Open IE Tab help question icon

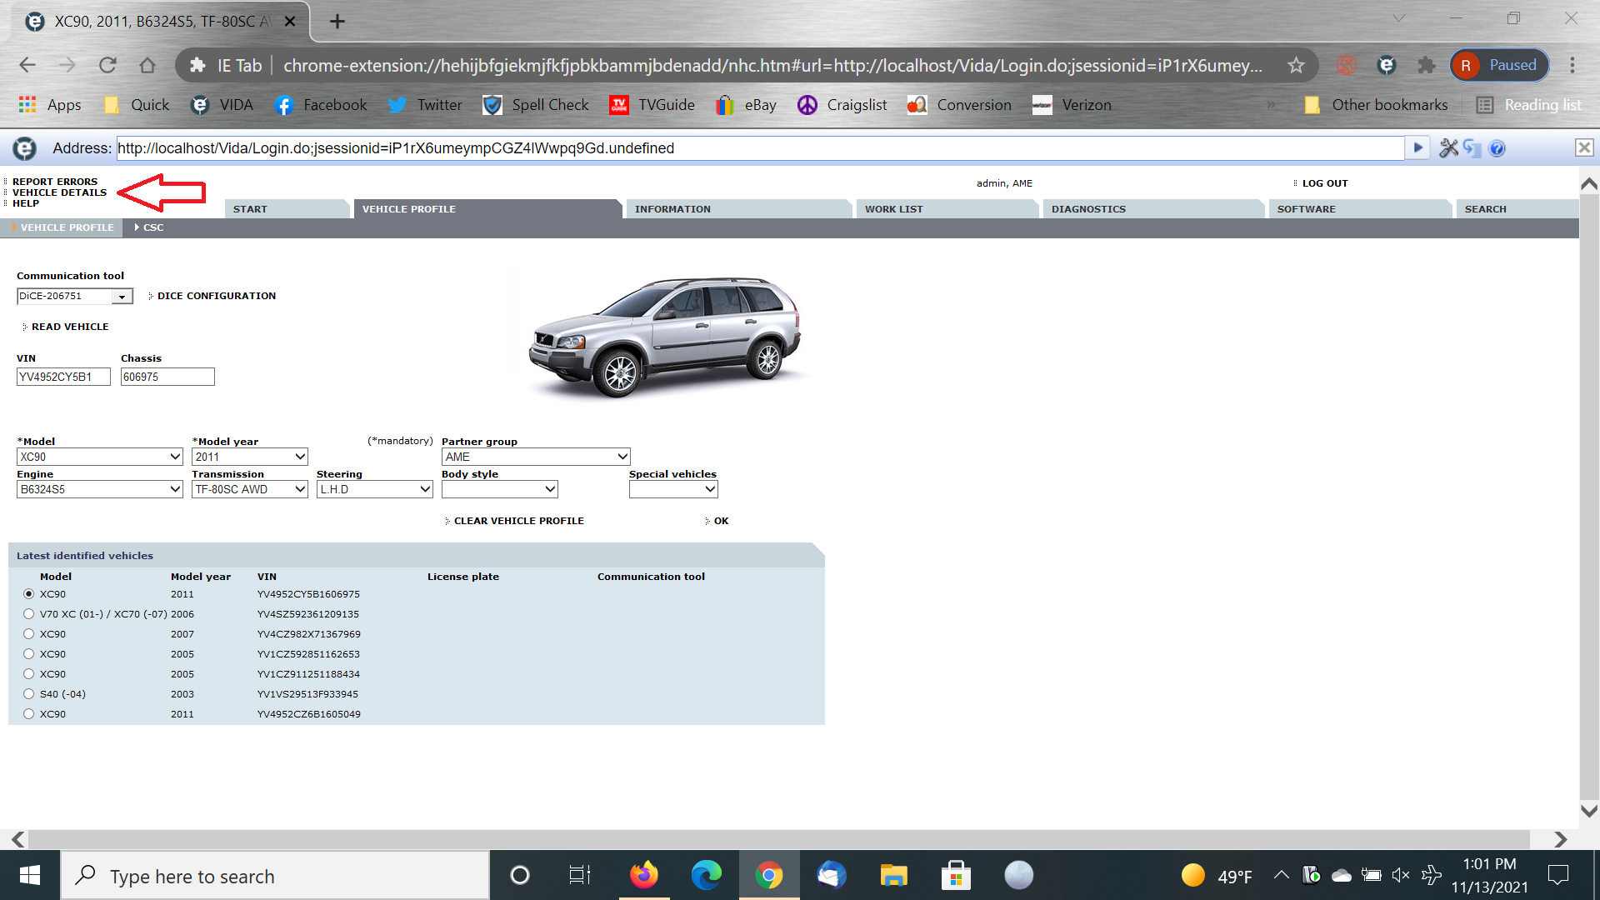click(x=1497, y=148)
